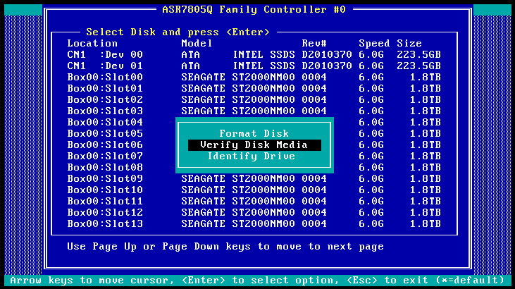Click the Box00:Slot04 location entry
Screen dimensions: 515x289
(x=105, y=122)
